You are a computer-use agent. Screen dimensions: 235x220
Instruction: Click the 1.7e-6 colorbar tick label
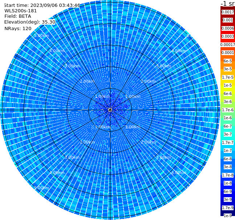(227, 110)
